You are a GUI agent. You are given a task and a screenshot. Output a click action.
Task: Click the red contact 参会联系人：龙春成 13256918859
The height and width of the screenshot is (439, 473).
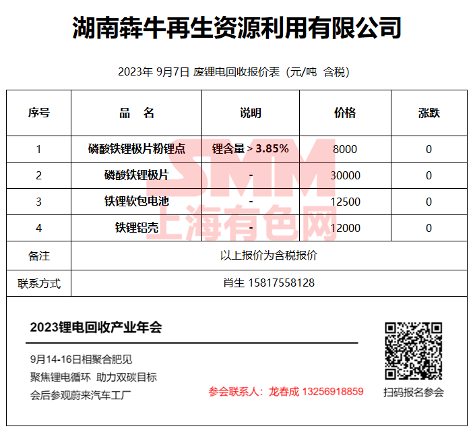pos(286,392)
